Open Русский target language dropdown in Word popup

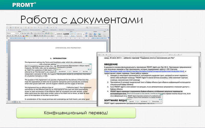click(x=76, y=71)
